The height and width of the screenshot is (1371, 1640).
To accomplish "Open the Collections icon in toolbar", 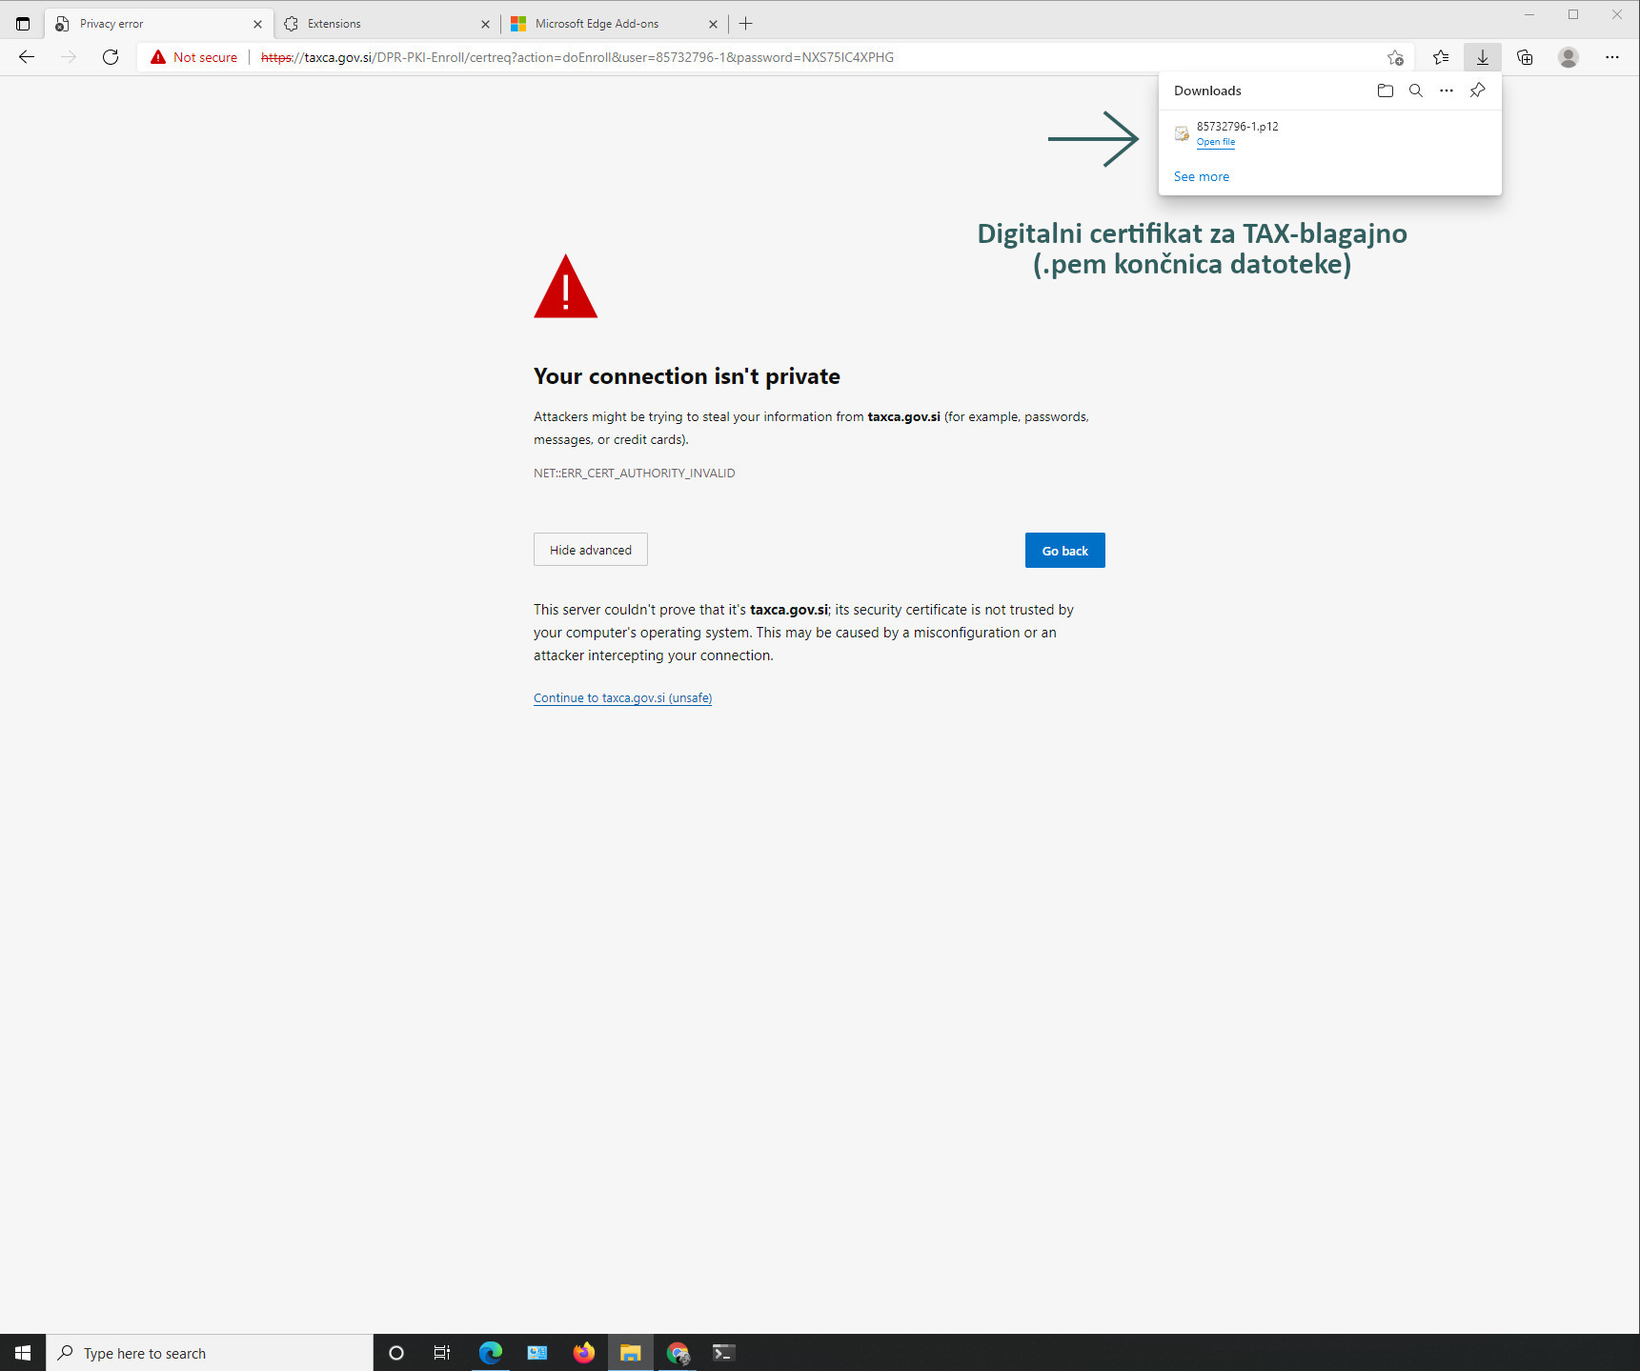I will 1525,57.
